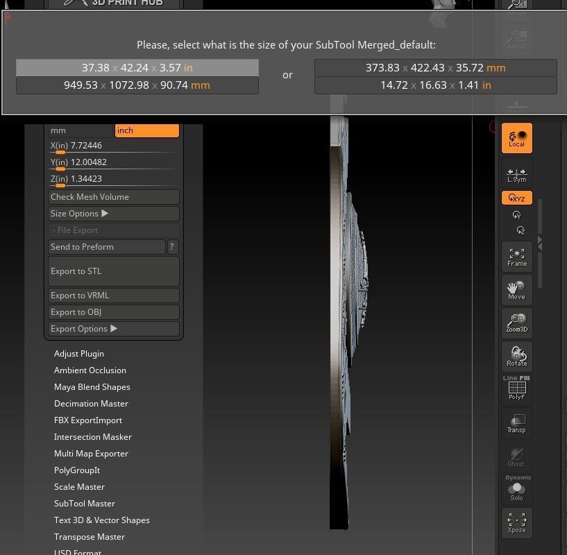Toggle XYZ rotation mode

516,198
